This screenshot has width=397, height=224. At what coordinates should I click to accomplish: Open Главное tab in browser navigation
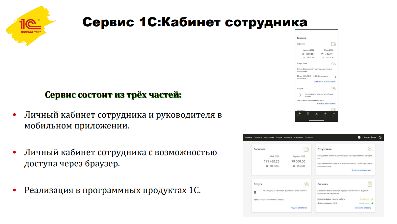click(248, 137)
